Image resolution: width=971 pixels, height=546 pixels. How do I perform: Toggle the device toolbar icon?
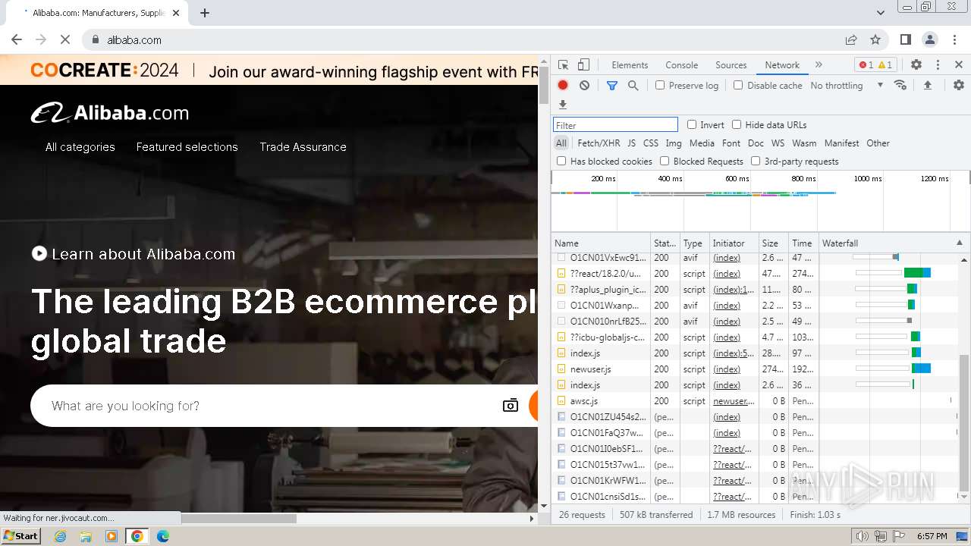(583, 65)
